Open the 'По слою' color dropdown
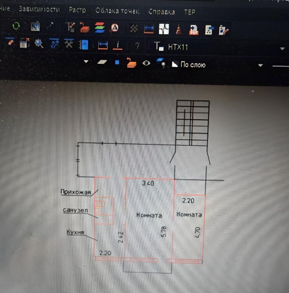 (261, 65)
